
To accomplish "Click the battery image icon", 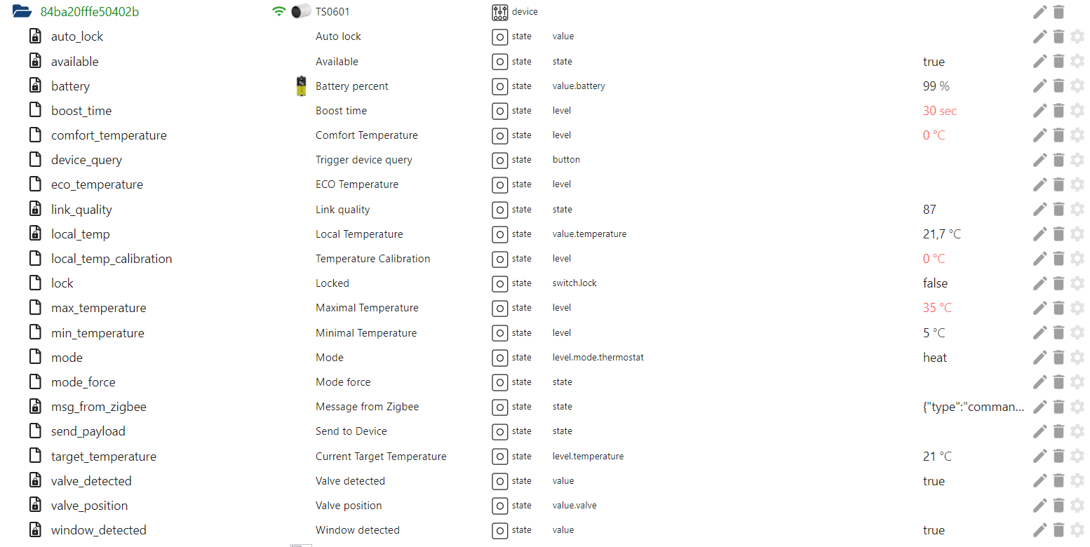I will (301, 86).
